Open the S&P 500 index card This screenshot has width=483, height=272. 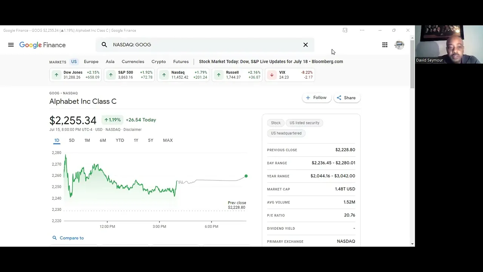pos(129,75)
